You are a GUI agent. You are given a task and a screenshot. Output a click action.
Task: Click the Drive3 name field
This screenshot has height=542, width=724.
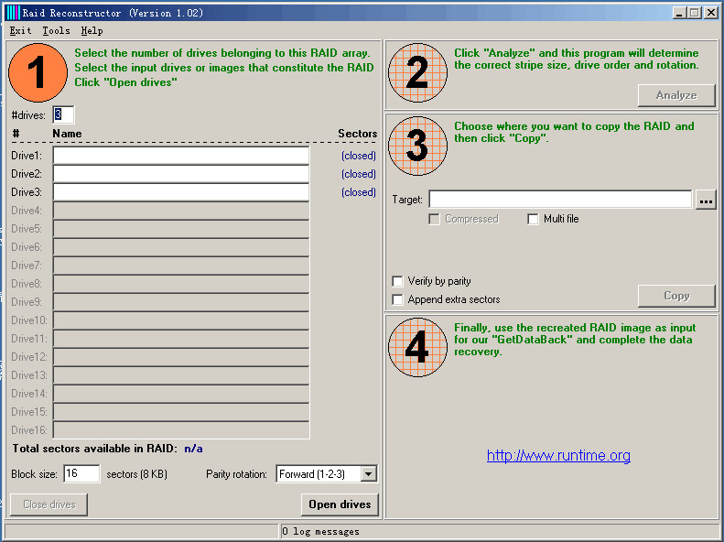click(x=181, y=192)
